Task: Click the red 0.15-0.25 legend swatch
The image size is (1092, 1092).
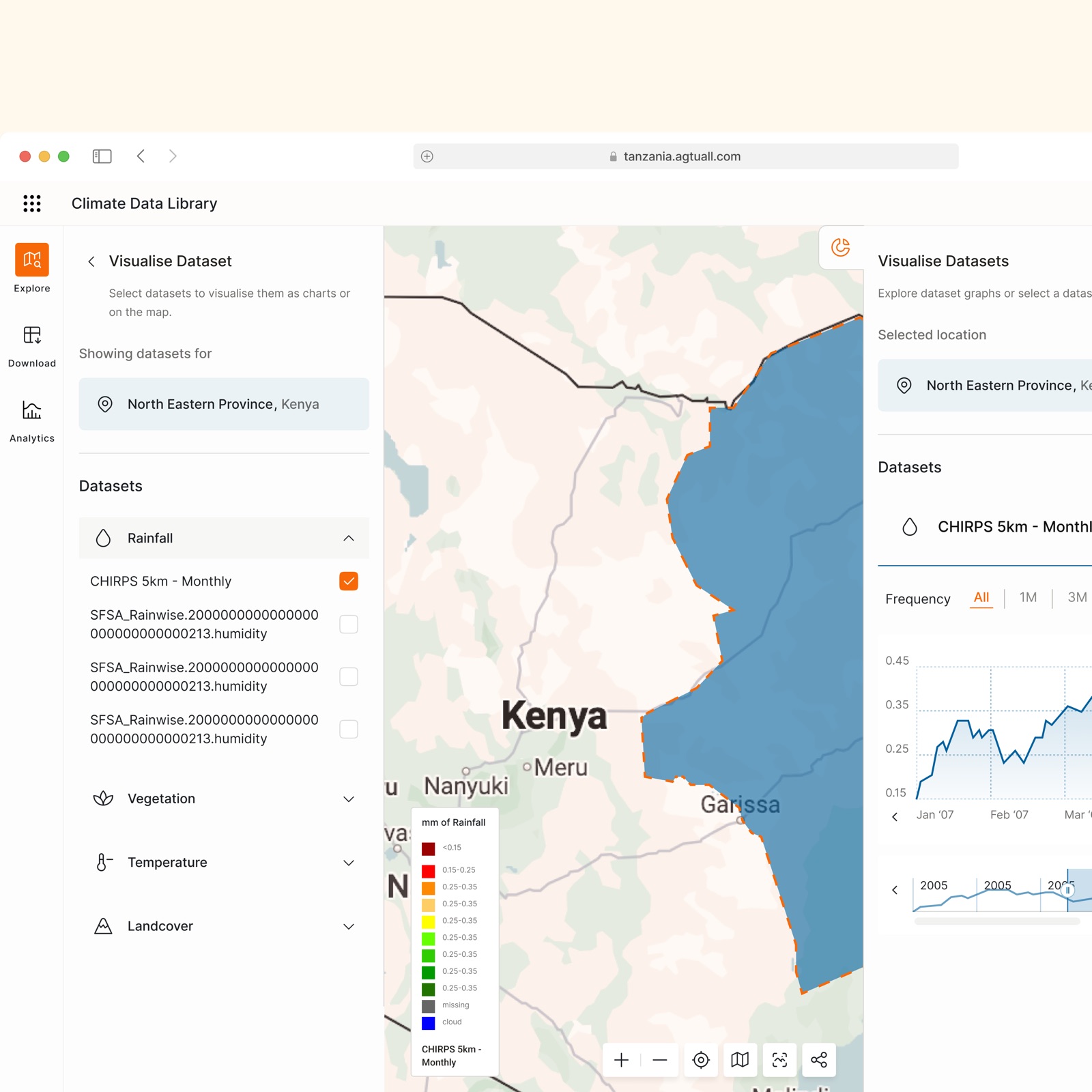Action: click(429, 871)
